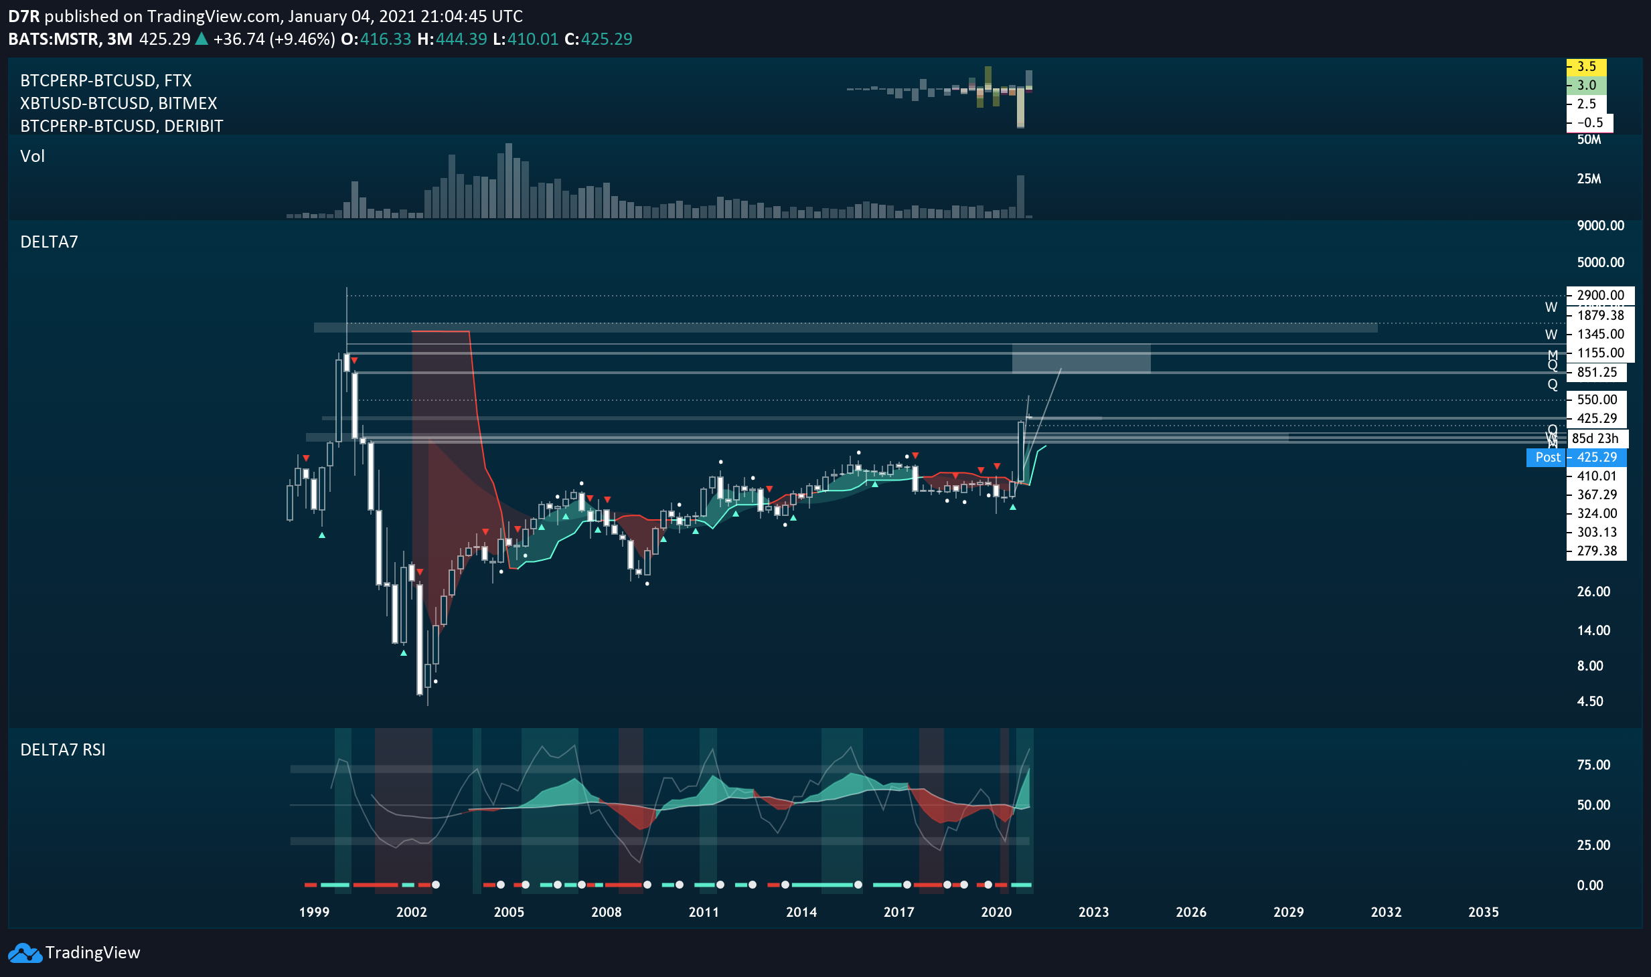Click the 25.00 RSI axis label
The image size is (1651, 977).
point(1593,845)
